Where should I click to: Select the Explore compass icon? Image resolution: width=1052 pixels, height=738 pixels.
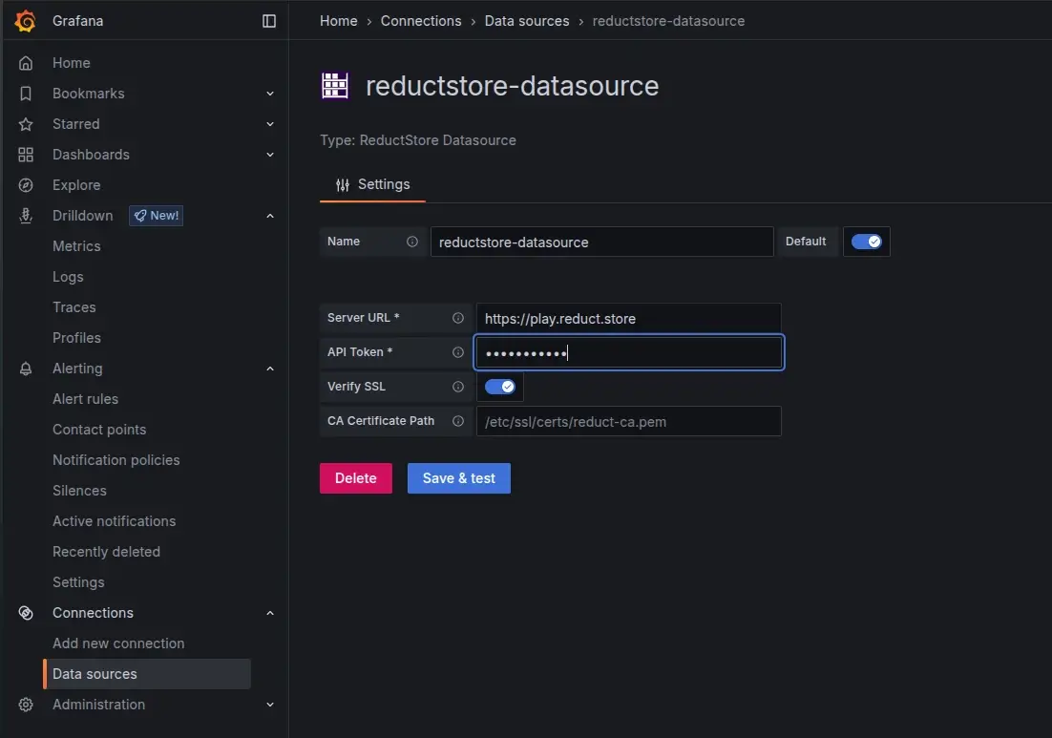click(27, 184)
